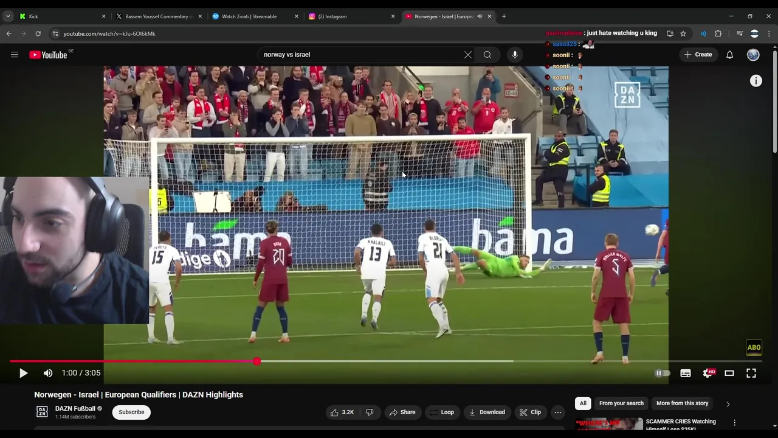Open the DAZN Fußball channel avatar
Viewport: 778px width, 438px height.
[x=42, y=412]
